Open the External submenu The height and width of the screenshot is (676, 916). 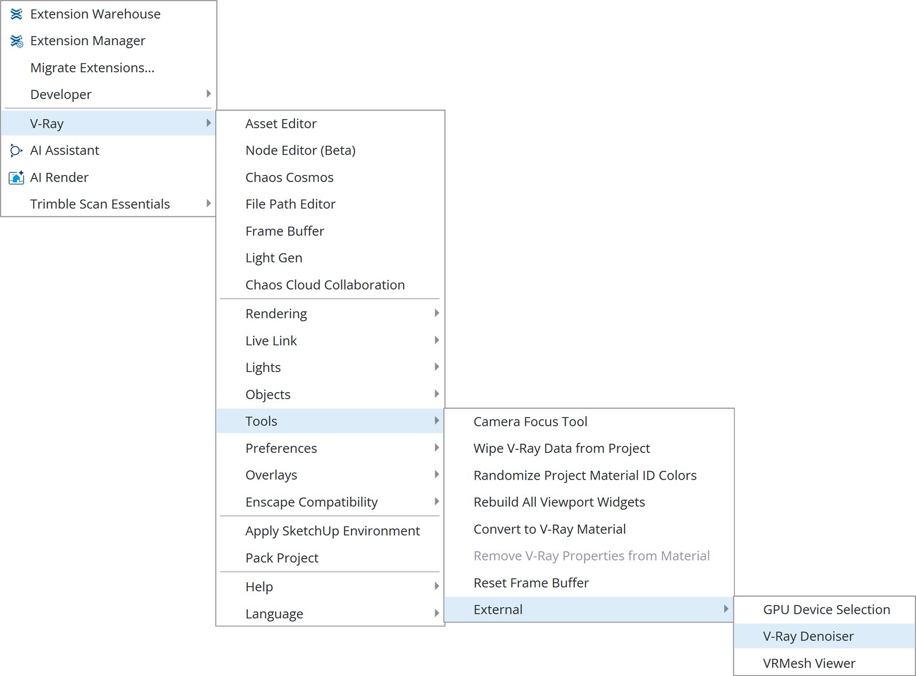[589, 610]
